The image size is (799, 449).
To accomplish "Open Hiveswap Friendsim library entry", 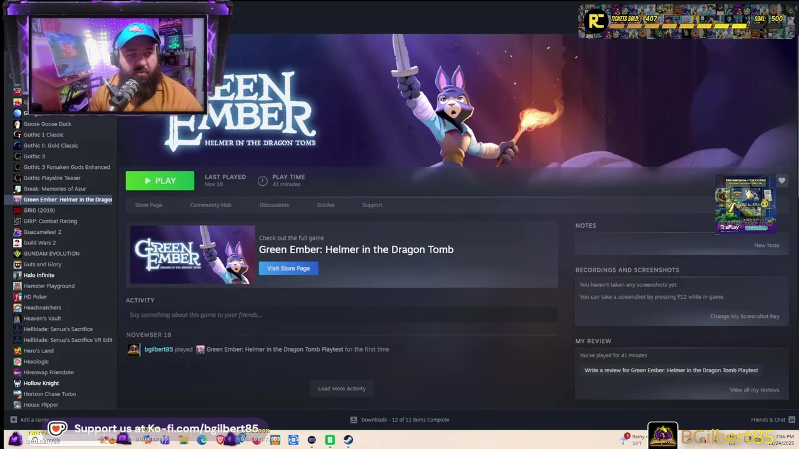I will coord(48,372).
